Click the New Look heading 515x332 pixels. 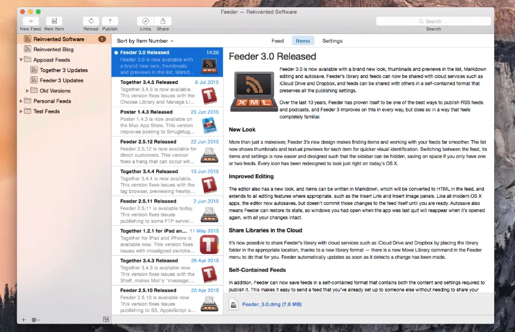pyautogui.click(x=242, y=129)
